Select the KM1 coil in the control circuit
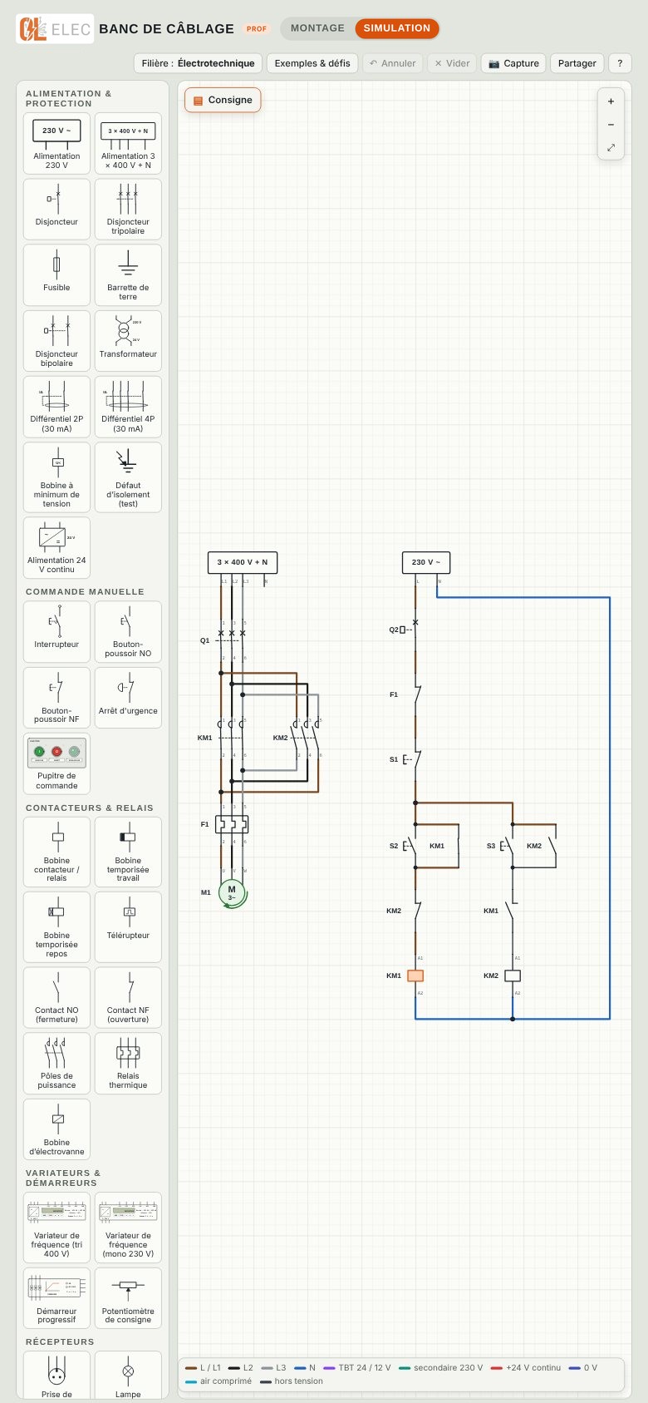This screenshot has width=648, height=1403. [415, 976]
